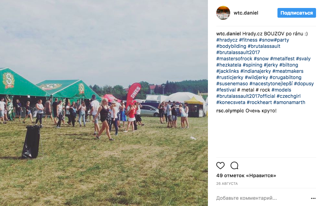Visit commenter rsc.olympic profile
The width and height of the screenshot is (323, 206).
click(x=230, y=111)
